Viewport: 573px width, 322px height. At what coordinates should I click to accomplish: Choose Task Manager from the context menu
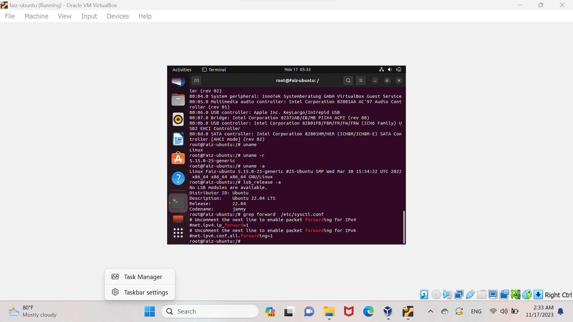pyautogui.click(x=140, y=277)
